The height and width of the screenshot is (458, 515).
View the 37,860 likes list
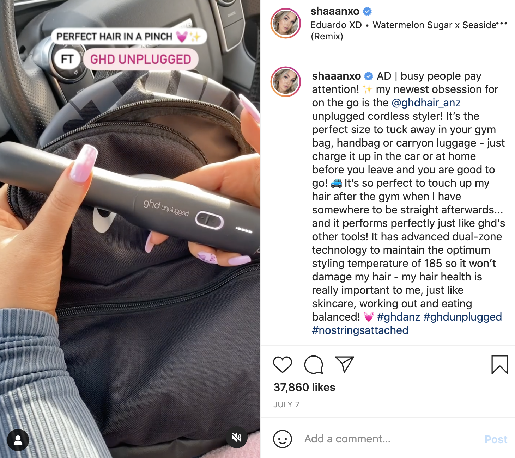[304, 388]
